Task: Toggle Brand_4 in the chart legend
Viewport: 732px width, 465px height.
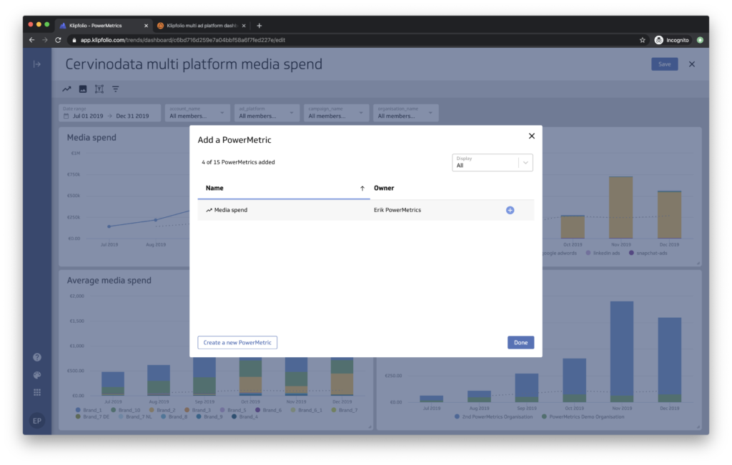Action: click(245, 416)
